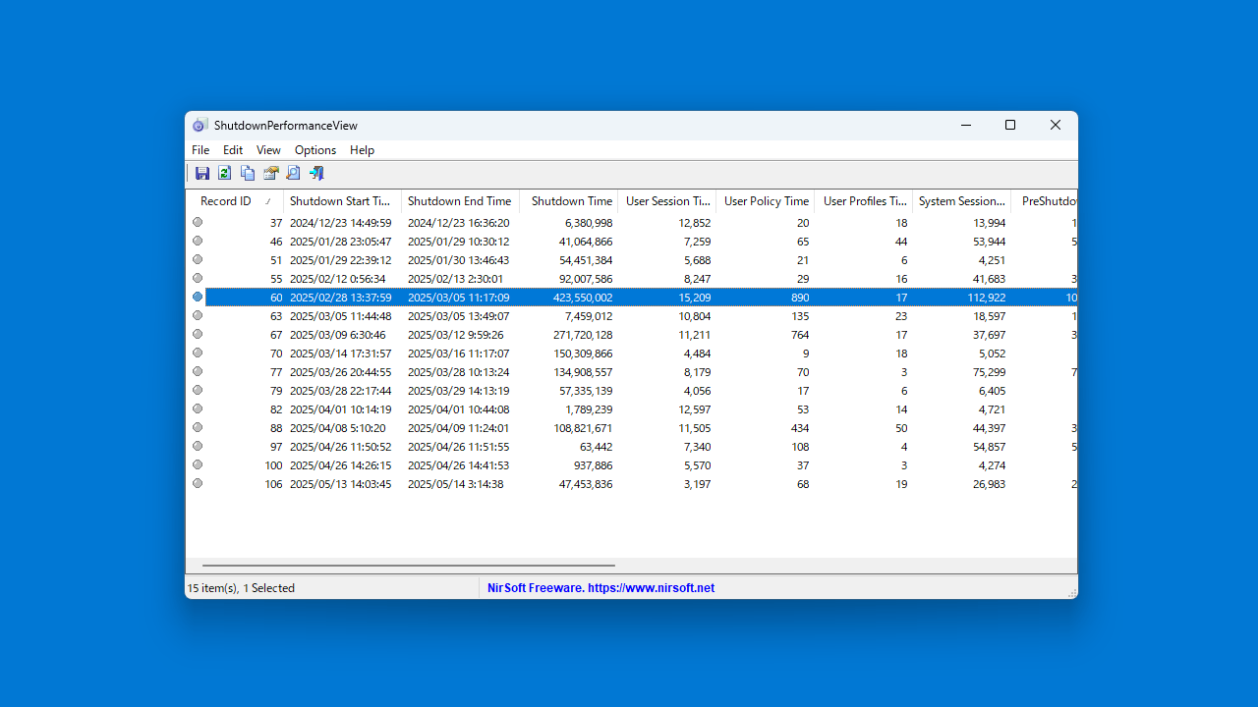Select start time 2025/03/05 11:44:48
1258x707 pixels.
[340, 316]
